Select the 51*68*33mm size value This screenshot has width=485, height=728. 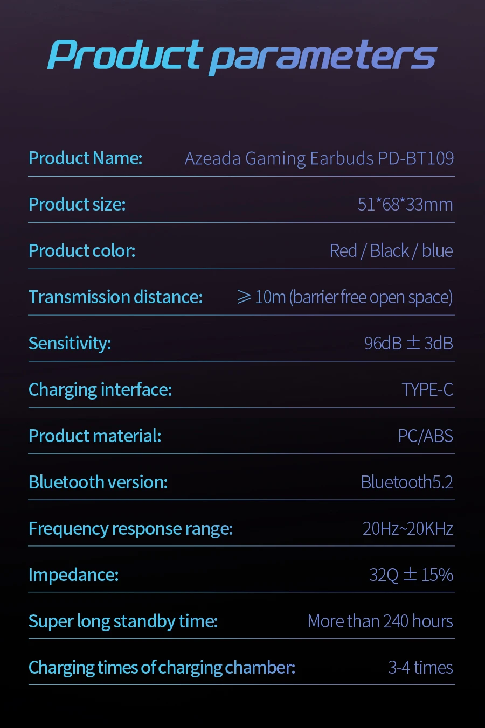click(405, 205)
